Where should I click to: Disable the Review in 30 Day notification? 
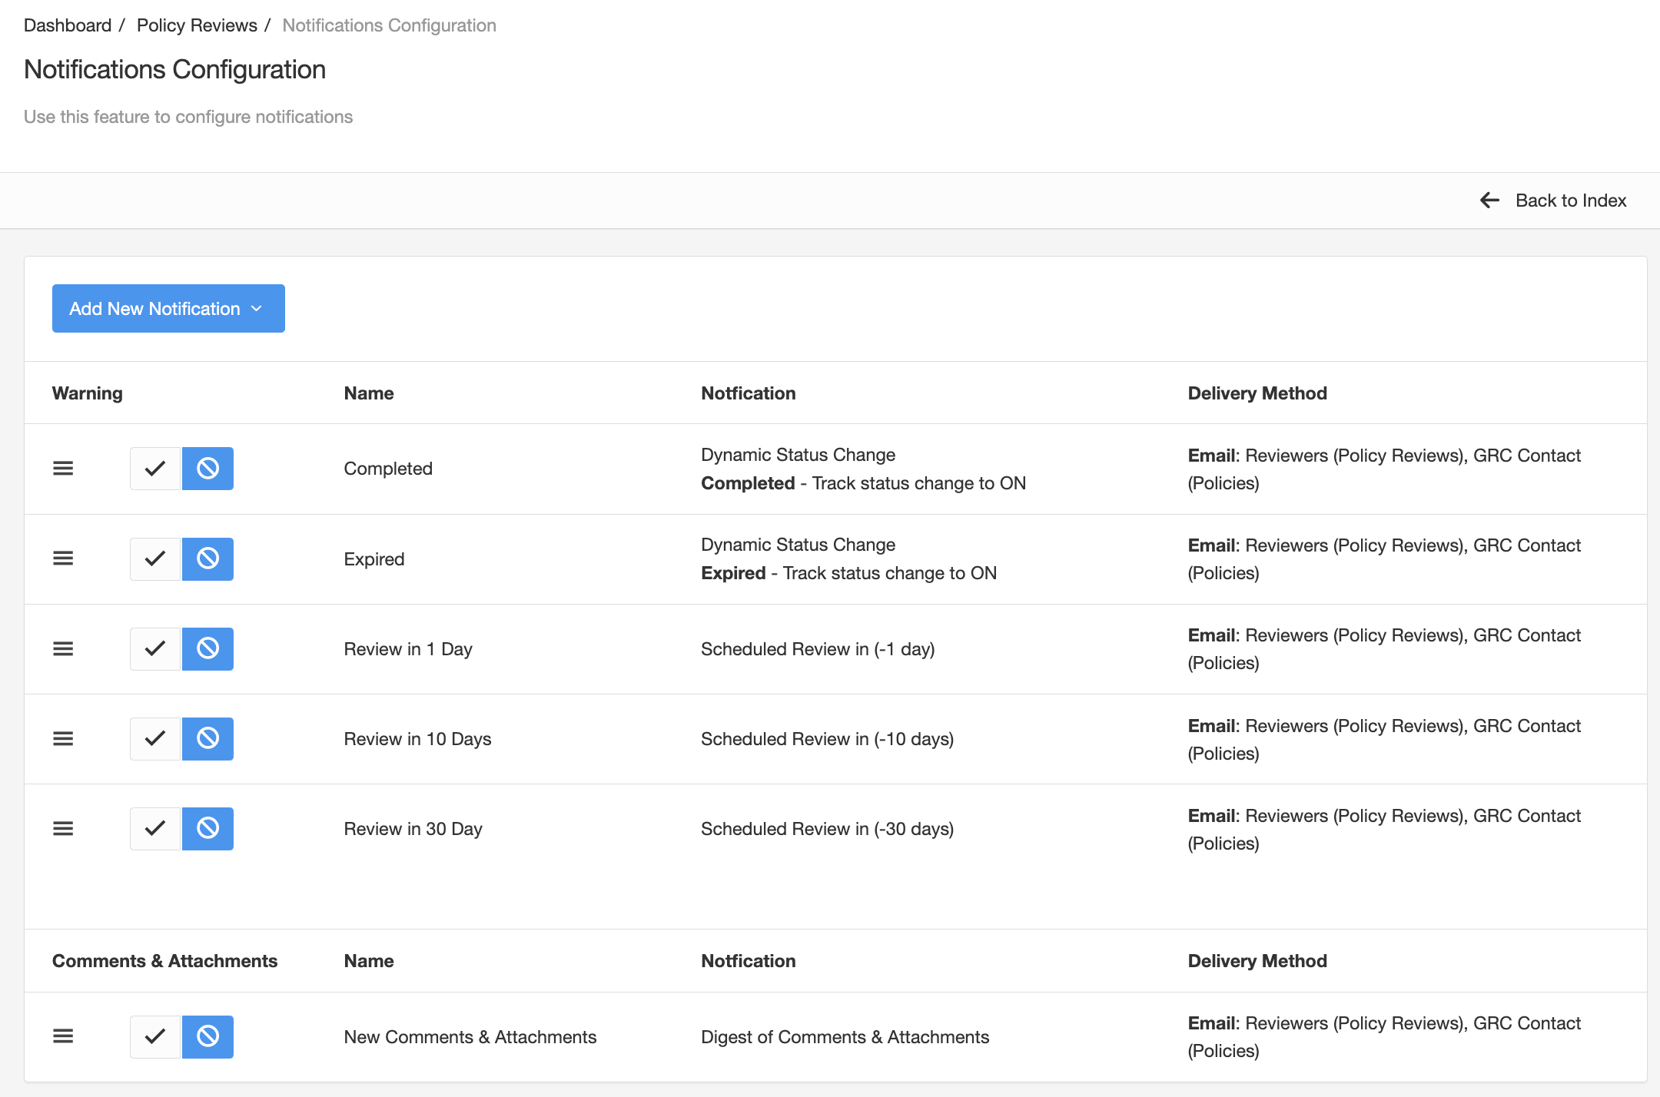(x=207, y=829)
